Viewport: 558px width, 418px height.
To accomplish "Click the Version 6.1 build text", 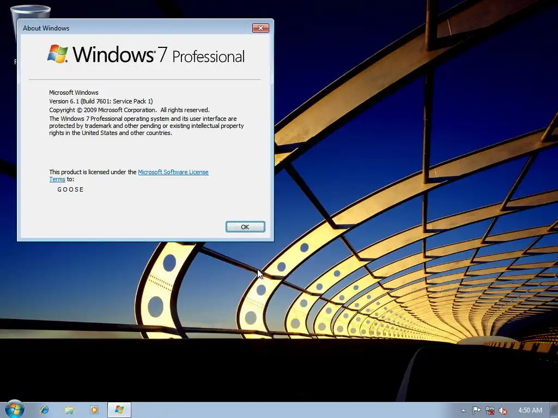I will pyautogui.click(x=101, y=101).
